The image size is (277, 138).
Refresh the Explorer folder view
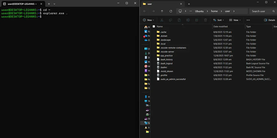tap(171, 11)
